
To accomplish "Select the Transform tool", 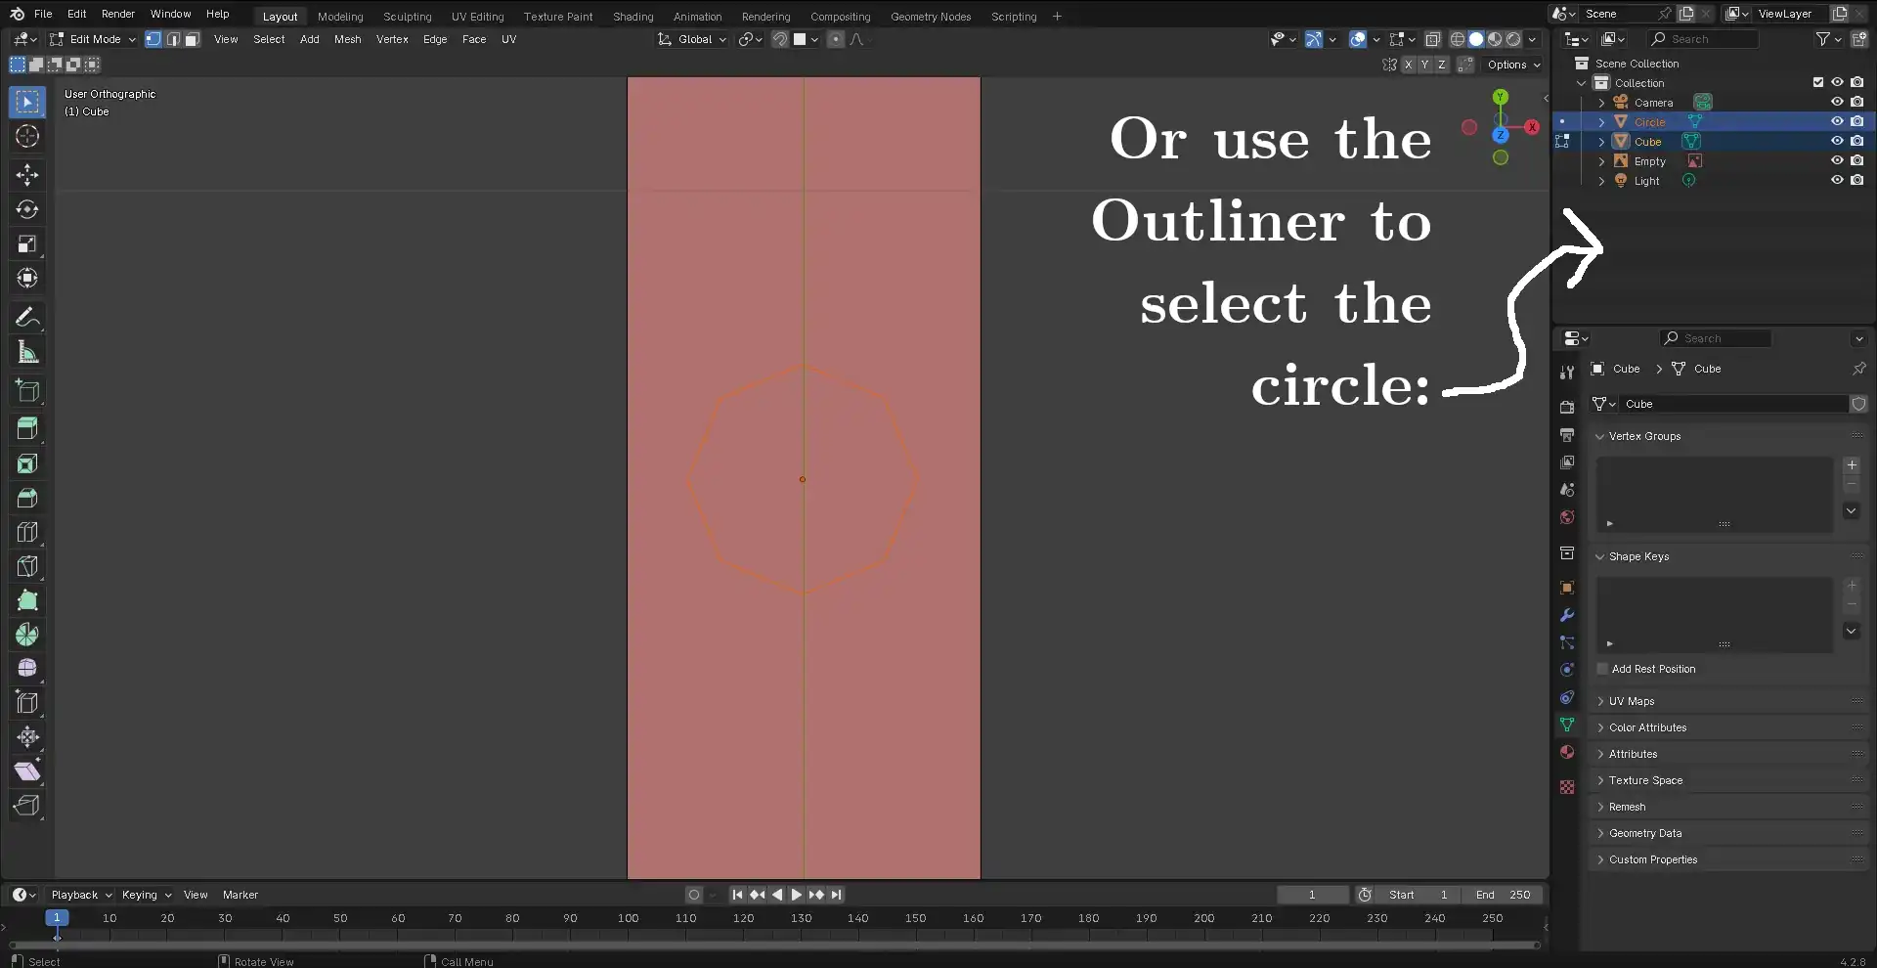I will pos(27,279).
